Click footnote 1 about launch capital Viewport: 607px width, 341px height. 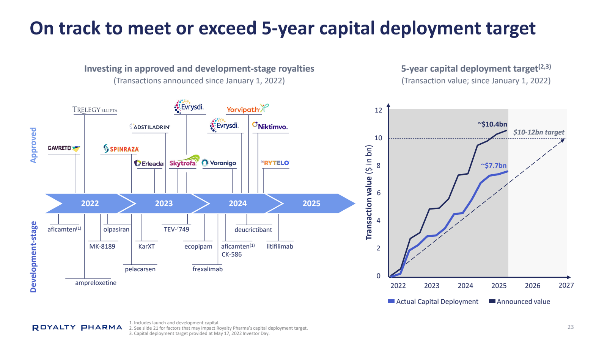click(x=174, y=323)
